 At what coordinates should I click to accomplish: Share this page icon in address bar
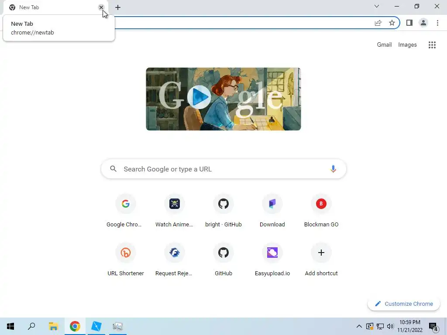(378, 23)
